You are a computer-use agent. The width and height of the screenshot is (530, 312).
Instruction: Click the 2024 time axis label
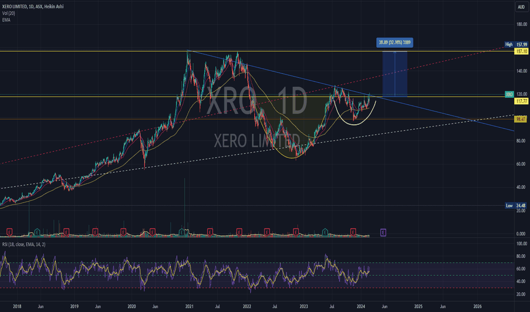(x=361, y=306)
